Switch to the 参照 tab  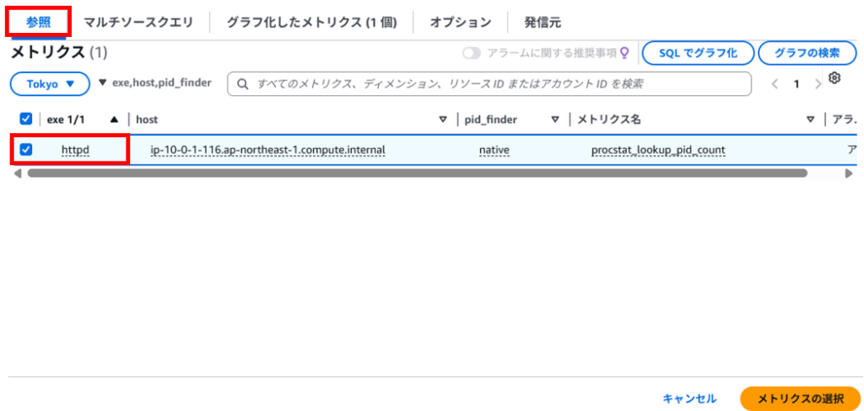[39, 23]
